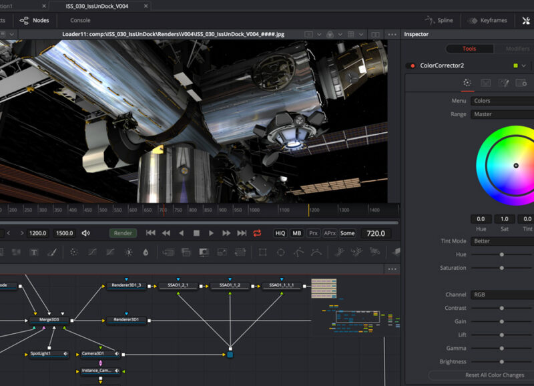Toggle HiQ high quality mode

pyautogui.click(x=280, y=233)
